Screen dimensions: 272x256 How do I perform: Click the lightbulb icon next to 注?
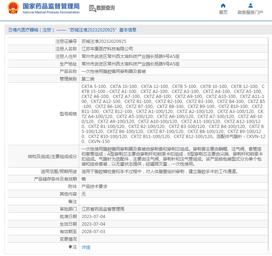point(70,247)
